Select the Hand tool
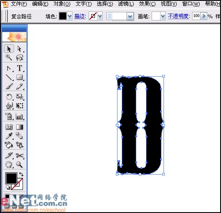 [9, 164]
